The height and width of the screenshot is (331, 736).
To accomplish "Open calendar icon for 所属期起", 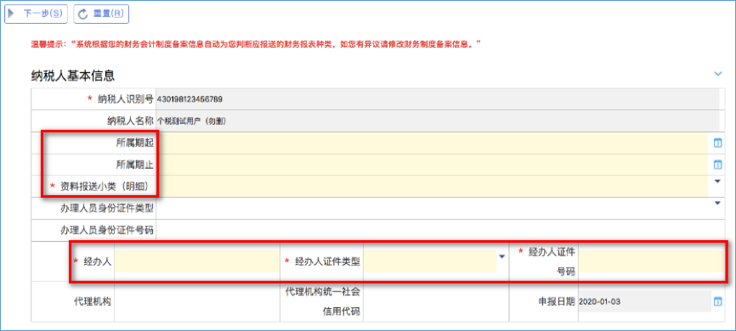I will coord(717,143).
